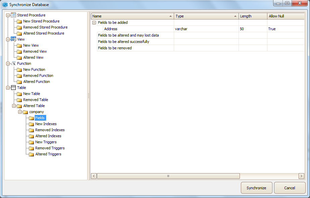This screenshot has height=198, width=310.
Task: Click the Table node icon
Action: point(13,88)
